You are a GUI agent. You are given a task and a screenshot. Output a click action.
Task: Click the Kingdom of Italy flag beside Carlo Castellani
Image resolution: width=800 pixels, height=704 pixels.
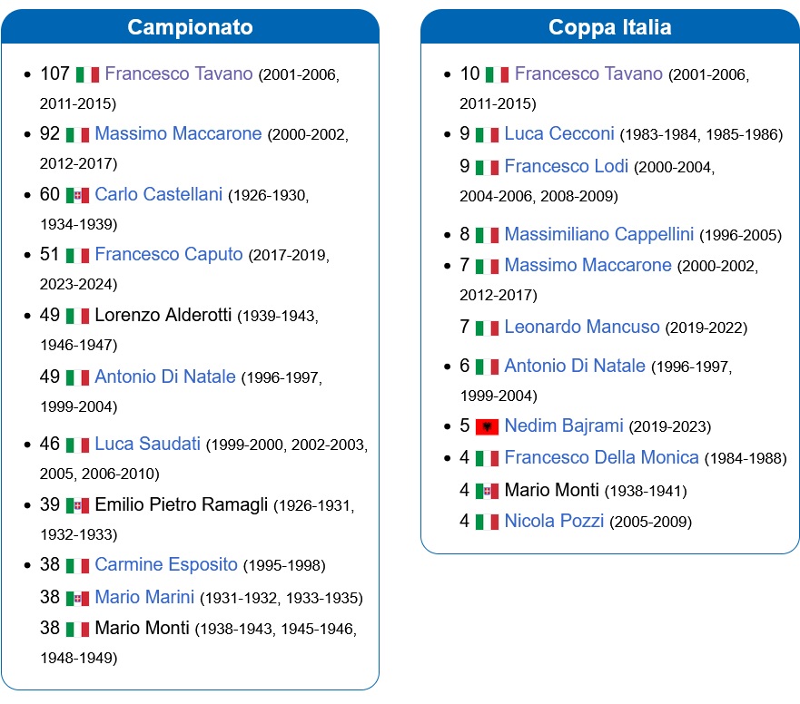click(x=77, y=195)
